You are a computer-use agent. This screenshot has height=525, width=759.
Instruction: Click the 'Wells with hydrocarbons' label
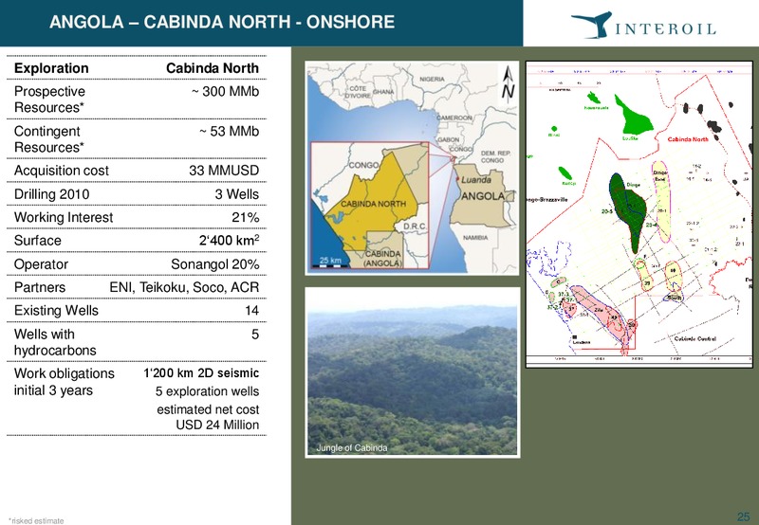tap(55, 342)
